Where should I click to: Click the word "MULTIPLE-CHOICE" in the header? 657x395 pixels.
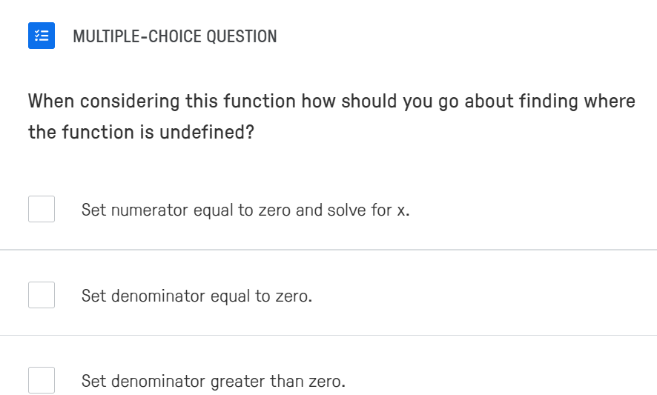pos(137,36)
